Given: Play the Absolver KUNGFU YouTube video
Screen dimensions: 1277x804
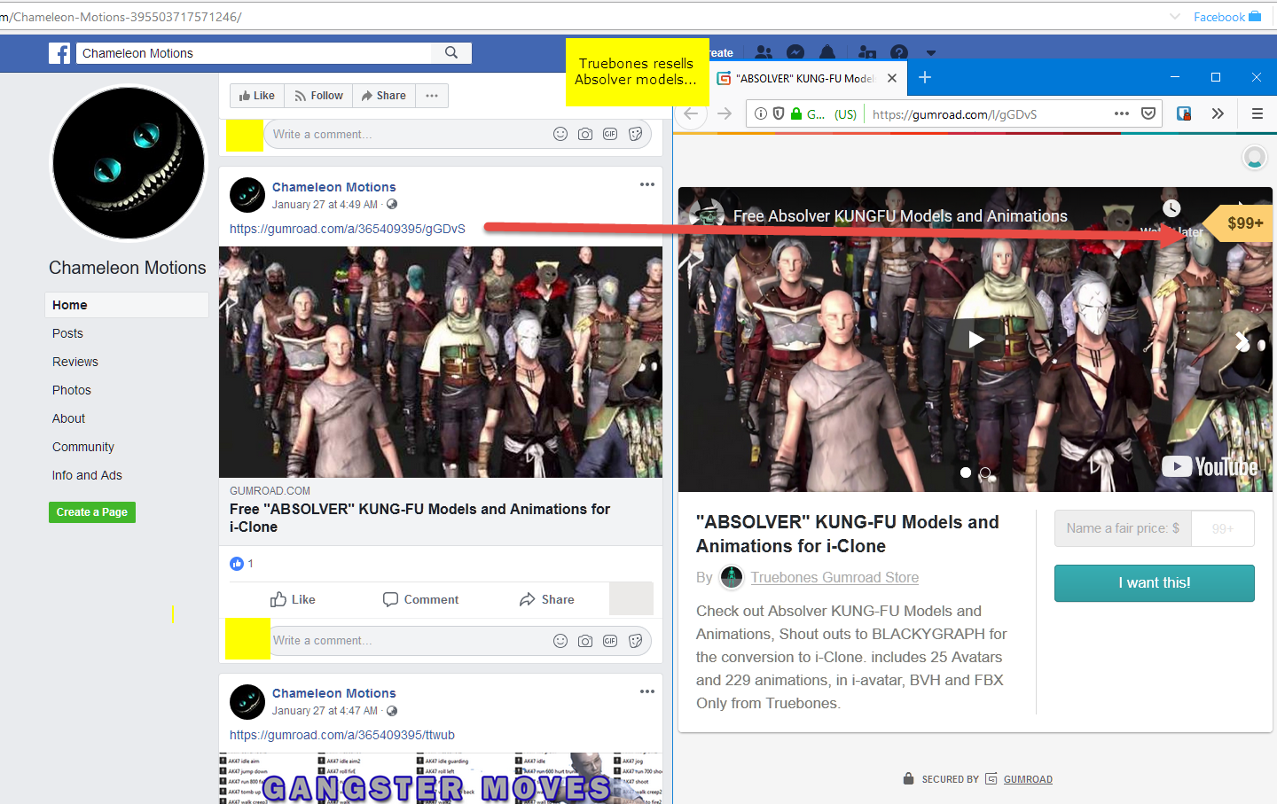Looking at the screenshot, I should point(975,340).
